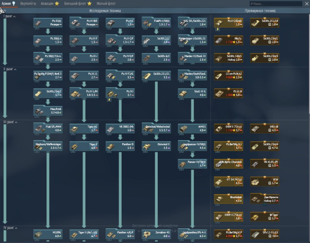Select the Nashorn/Waffenträger group
The width and height of the screenshot is (310, 243).
click(x=48, y=146)
